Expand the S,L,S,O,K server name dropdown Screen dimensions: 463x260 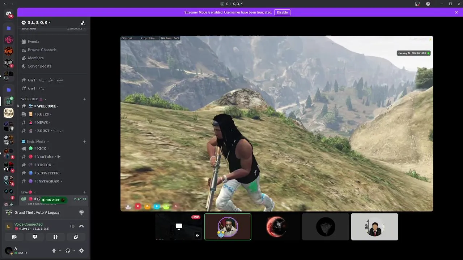click(36, 22)
